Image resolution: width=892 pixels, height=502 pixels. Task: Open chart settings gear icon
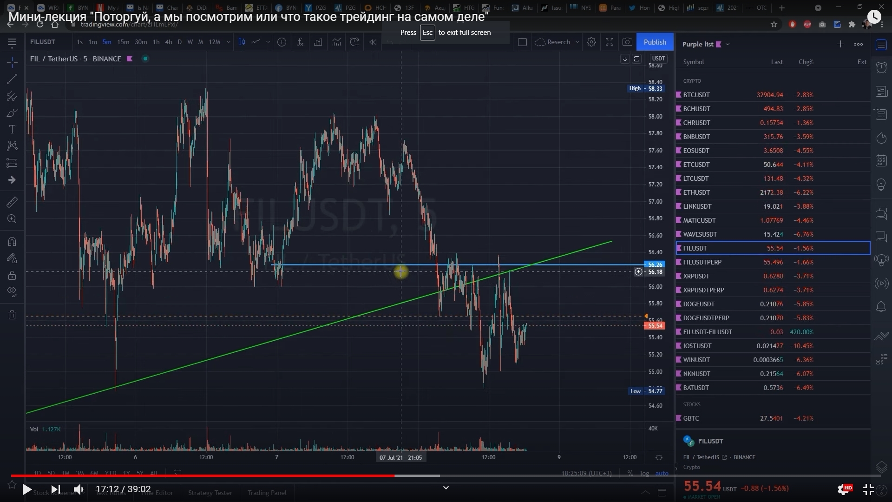pyautogui.click(x=591, y=42)
